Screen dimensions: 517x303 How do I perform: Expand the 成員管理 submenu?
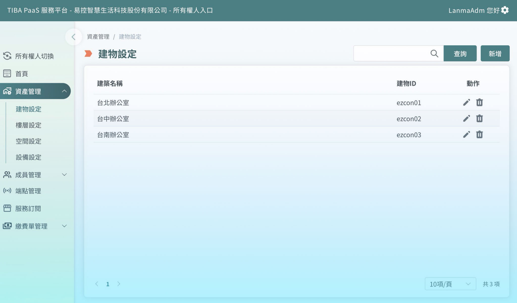pos(64,175)
